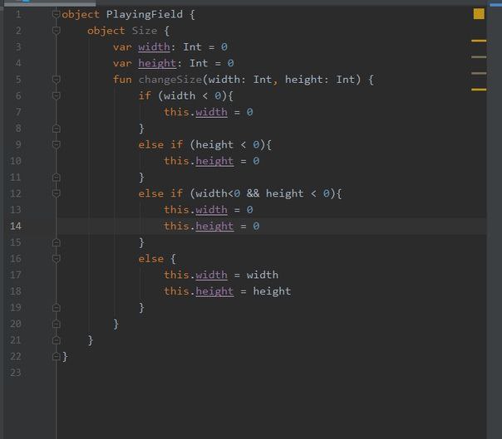Click the fold end marker on line 11
The height and width of the screenshot is (439, 502).
click(56, 177)
